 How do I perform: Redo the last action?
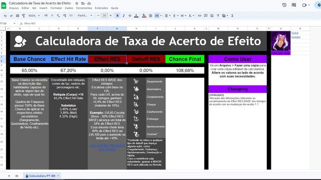click(11, 15)
